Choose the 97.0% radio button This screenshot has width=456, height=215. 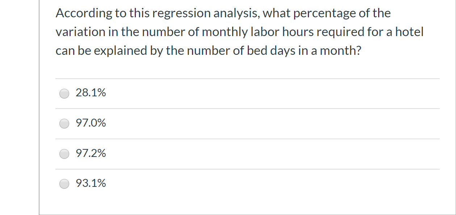64,124
